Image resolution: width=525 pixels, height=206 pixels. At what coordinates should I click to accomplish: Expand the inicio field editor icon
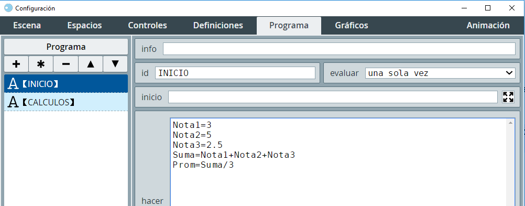[508, 97]
